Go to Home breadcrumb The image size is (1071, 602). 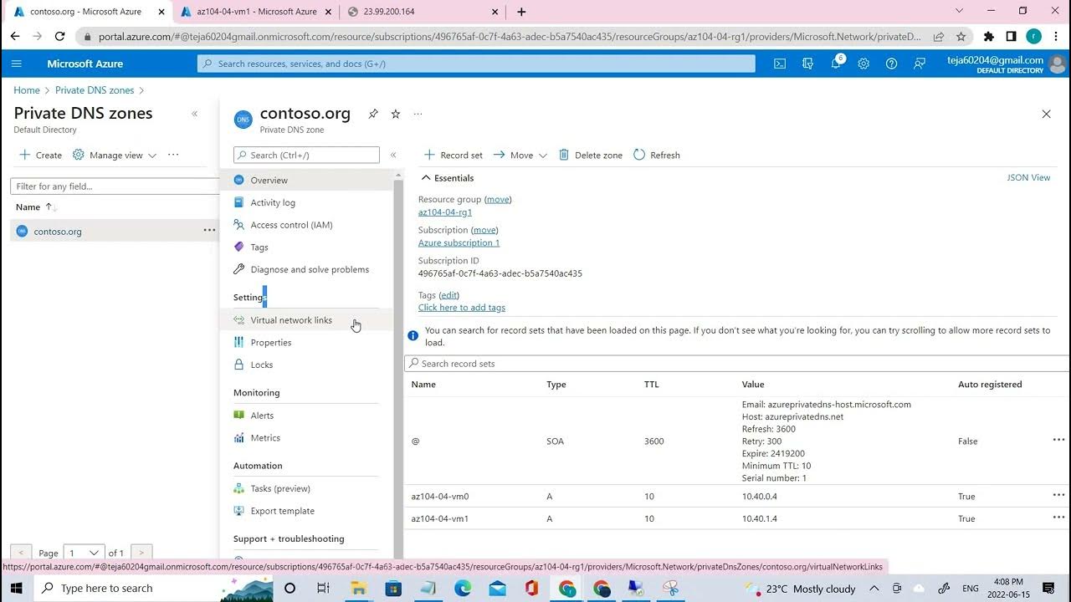[x=27, y=90]
